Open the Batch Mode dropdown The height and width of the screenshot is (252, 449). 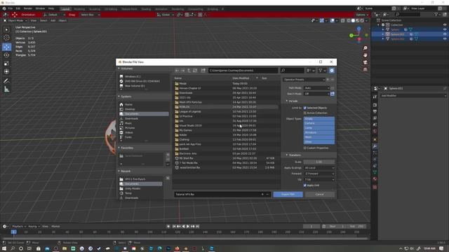click(x=316, y=94)
